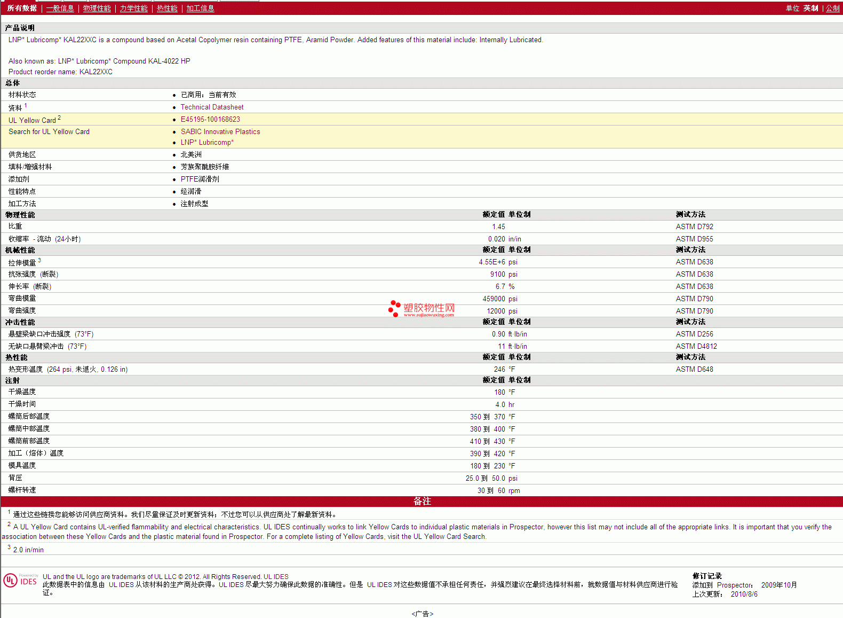Select the 英制 unit option
The width and height of the screenshot is (843, 618).
click(x=811, y=9)
